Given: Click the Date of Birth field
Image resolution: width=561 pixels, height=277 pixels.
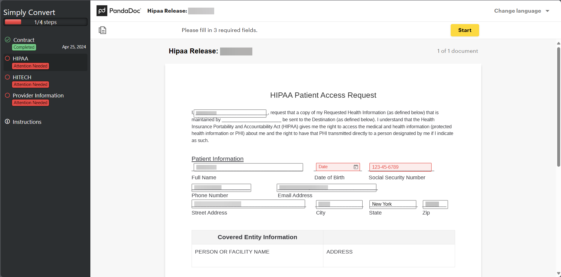Looking at the screenshot, I should tap(334, 167).
